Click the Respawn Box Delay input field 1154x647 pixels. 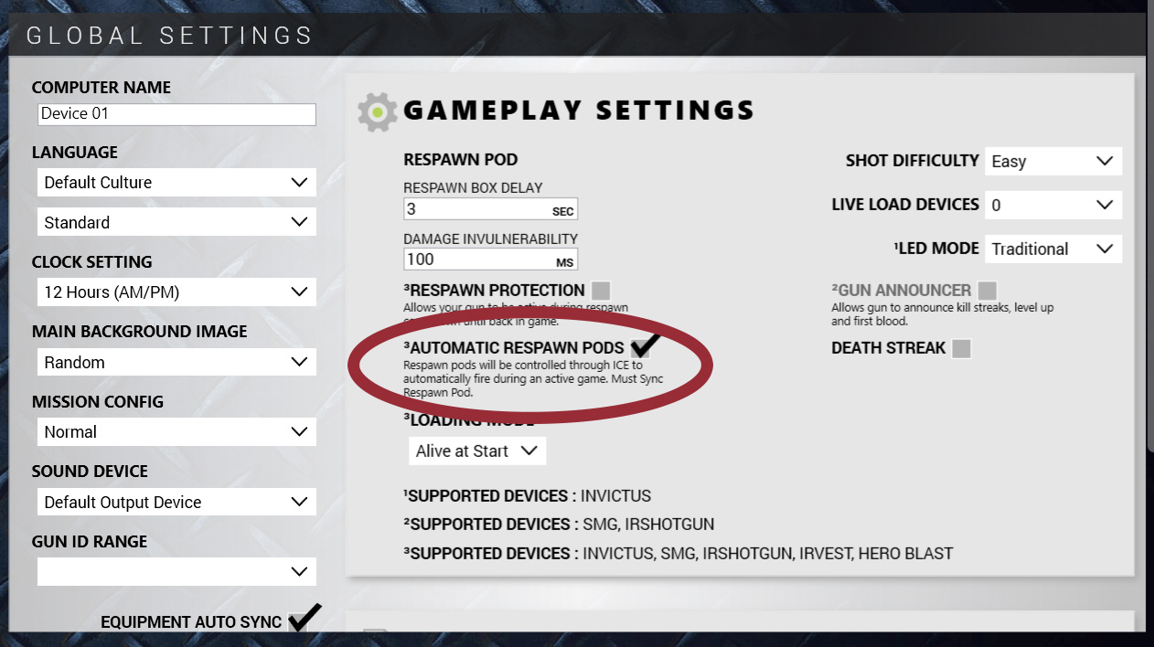[x=490, y=209]
